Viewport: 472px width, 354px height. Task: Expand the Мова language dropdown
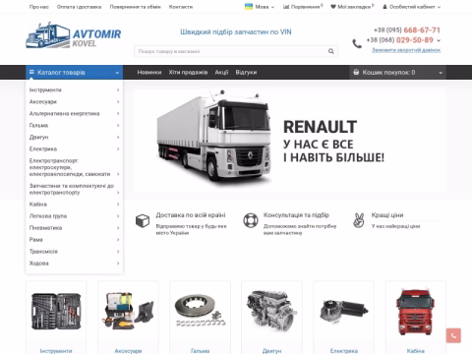click(x=264, y=7)
